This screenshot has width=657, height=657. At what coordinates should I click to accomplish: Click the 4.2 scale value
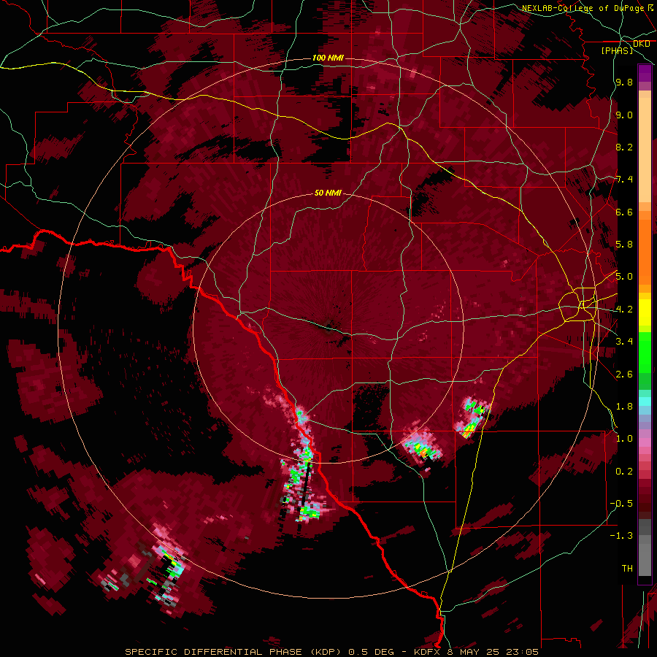click(624, 310)
